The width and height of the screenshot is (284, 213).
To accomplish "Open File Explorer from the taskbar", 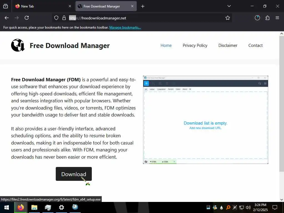I will click(34, 207).
